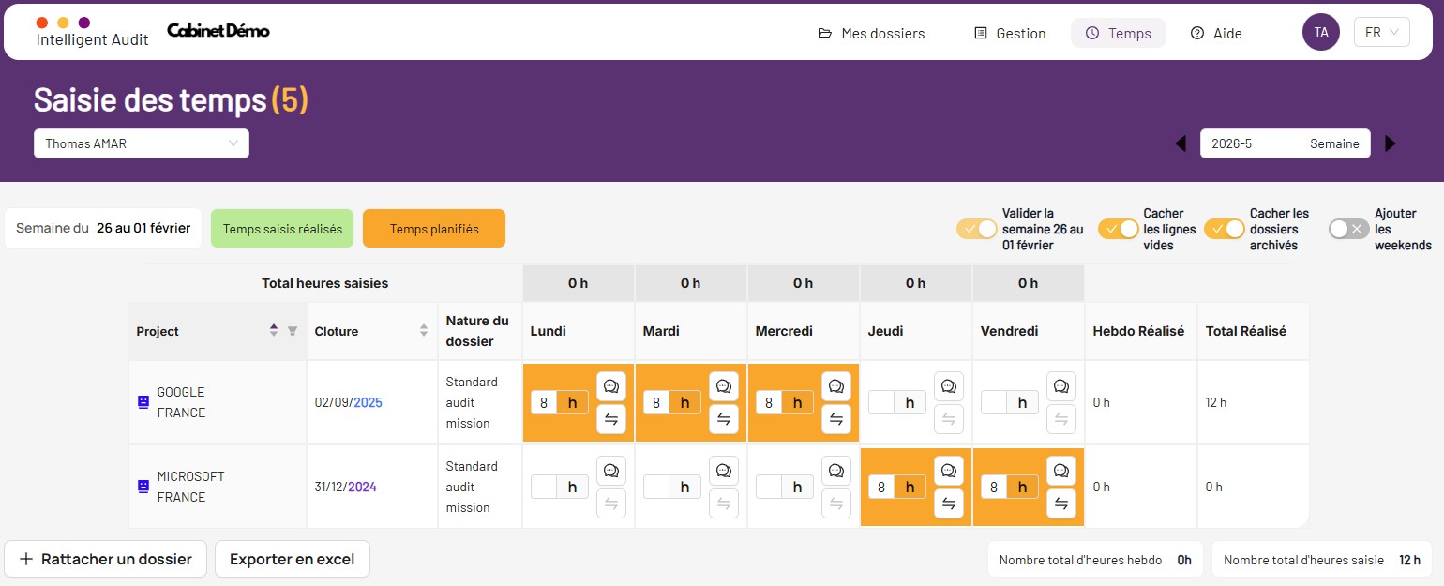Click 'Rattacher un dossier' button

105,559
